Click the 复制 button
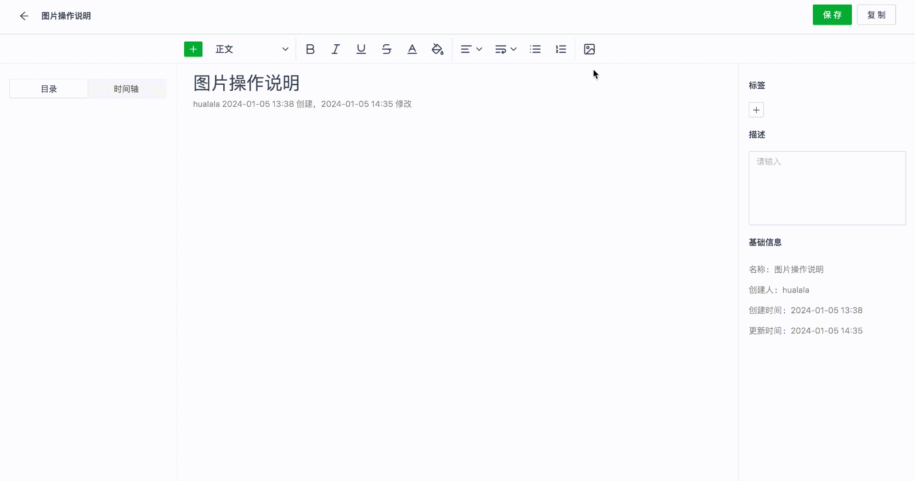 [x=876, y=15]
